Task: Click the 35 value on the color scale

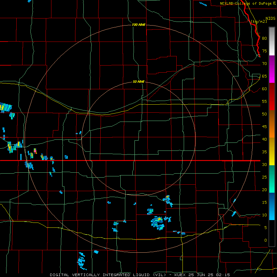Action: [x=264, y=152]
